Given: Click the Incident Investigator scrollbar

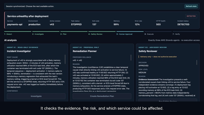Looking at the screenshot, I should click(65, 59).
